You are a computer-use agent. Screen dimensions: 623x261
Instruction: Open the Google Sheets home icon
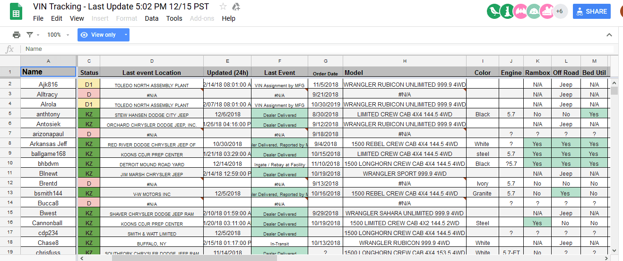pyautogui.click(x=16, y=12)
